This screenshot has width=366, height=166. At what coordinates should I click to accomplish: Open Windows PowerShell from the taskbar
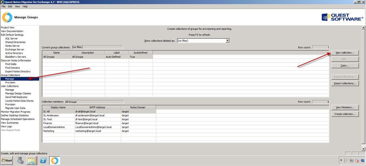pos(43,160)
